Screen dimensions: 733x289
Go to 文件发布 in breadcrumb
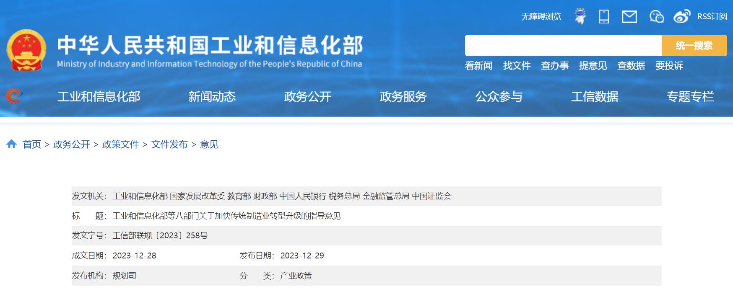pyautogui.click(x=169, y=144)
